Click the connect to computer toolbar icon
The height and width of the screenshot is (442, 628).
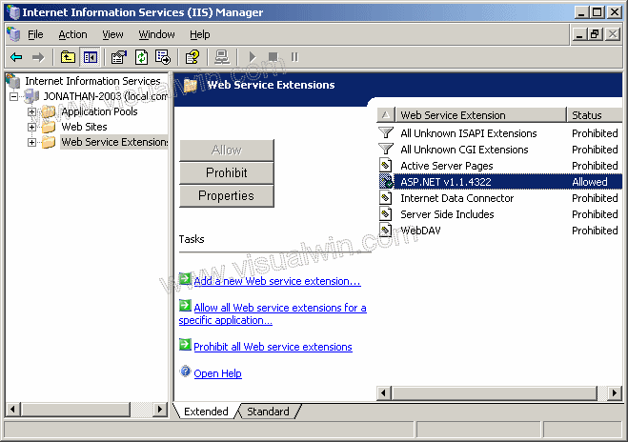pos(222,57)
